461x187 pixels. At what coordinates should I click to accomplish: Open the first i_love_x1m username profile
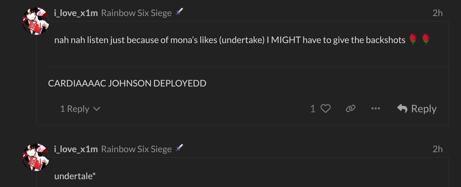(x=76, y=13)
